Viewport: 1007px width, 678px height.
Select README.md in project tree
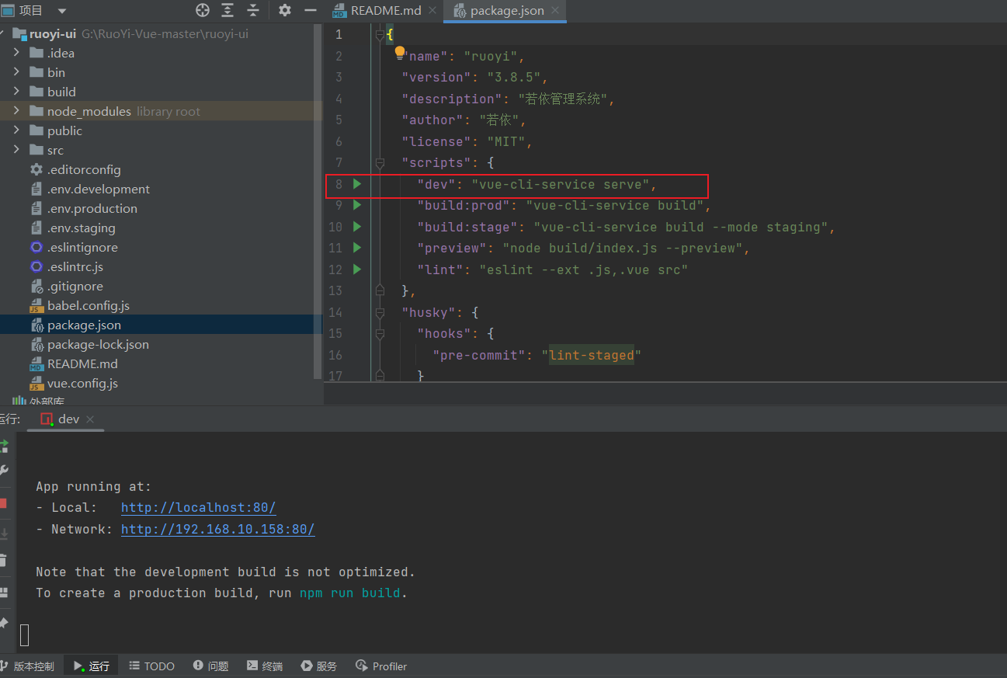tap(83, 363)
